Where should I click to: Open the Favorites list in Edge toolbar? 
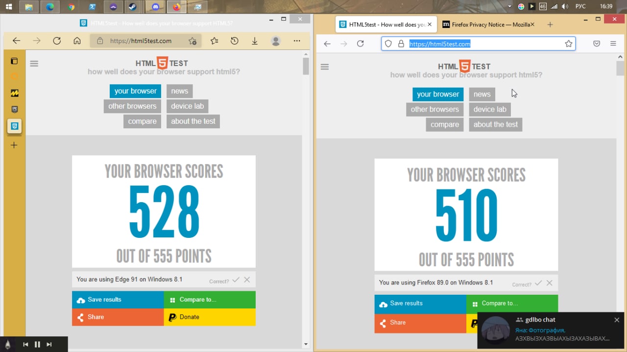click(x=214, y=41)
